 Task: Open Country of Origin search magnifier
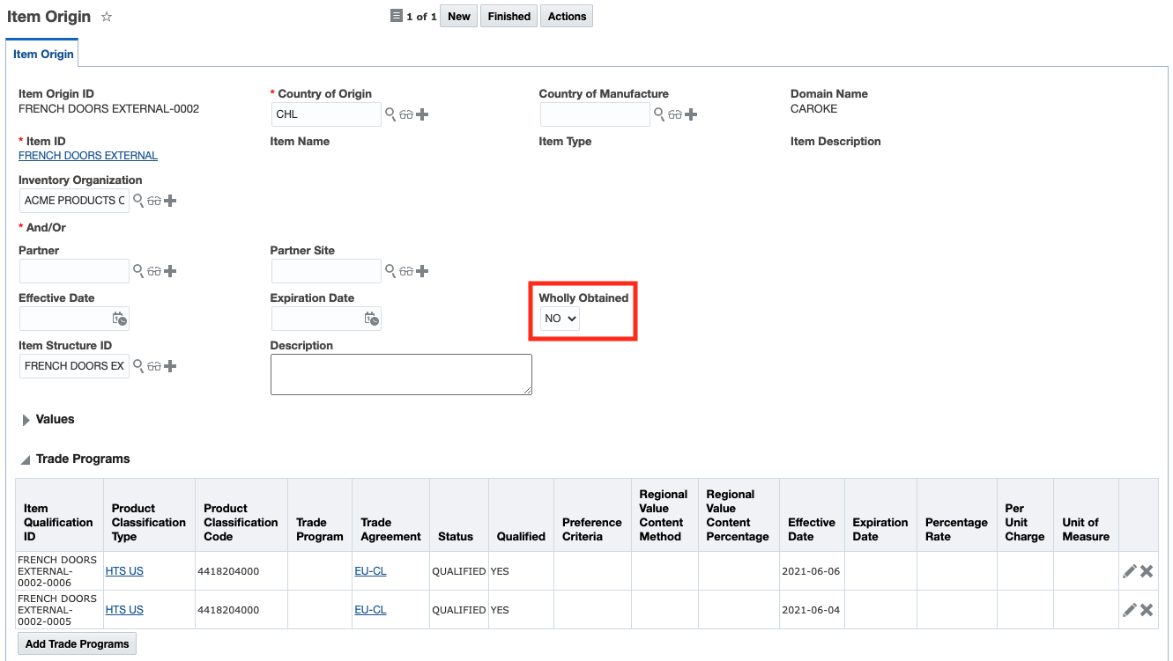(390, 114)
